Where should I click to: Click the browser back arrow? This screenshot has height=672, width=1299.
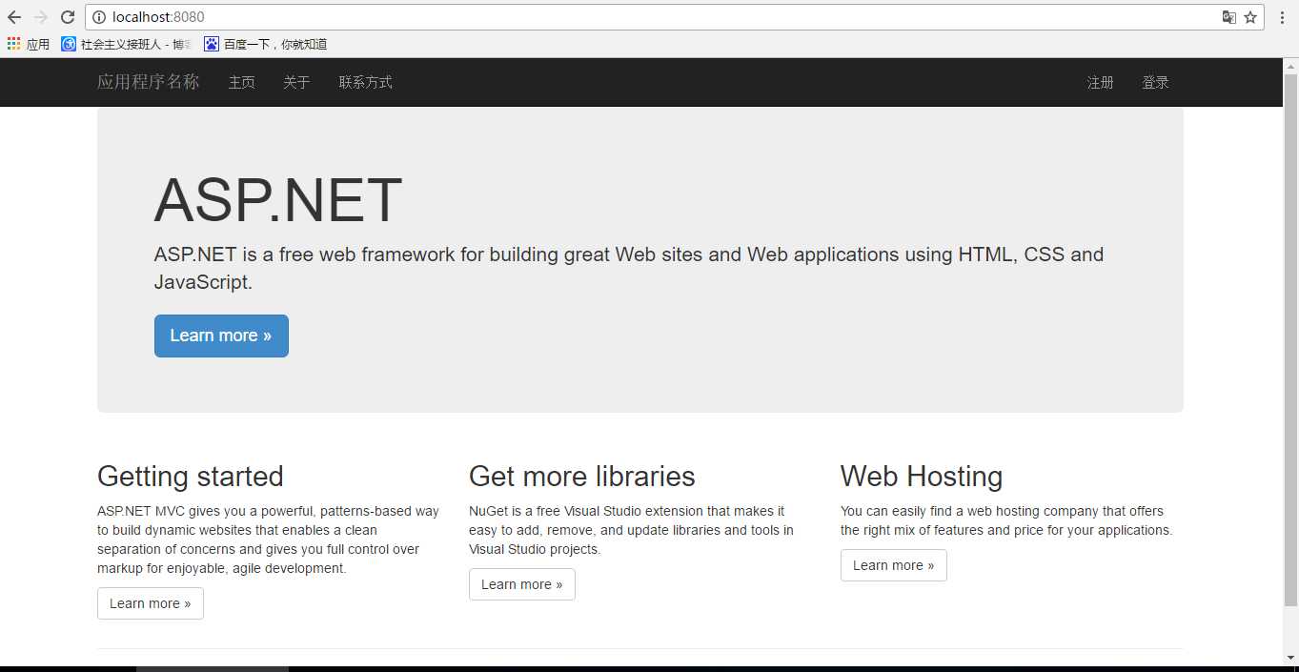tap(14, 17)
